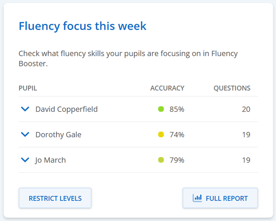
Task: Click the Jo March pupil name
Action: tap(50, 160)
